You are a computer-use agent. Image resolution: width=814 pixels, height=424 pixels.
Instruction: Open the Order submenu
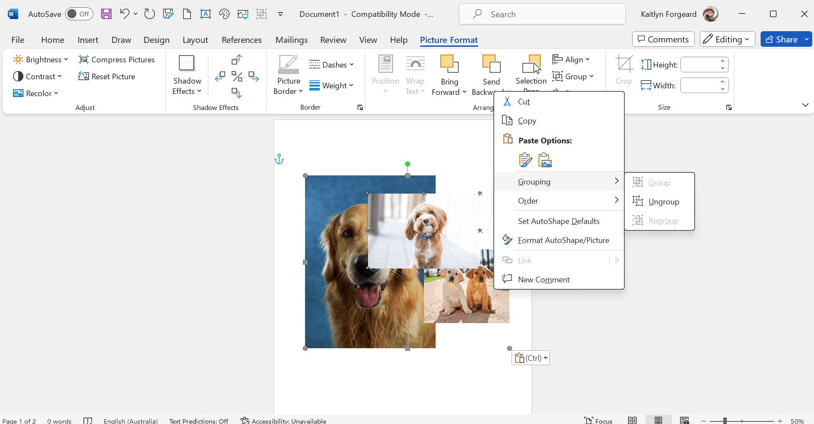coord(559,201)
